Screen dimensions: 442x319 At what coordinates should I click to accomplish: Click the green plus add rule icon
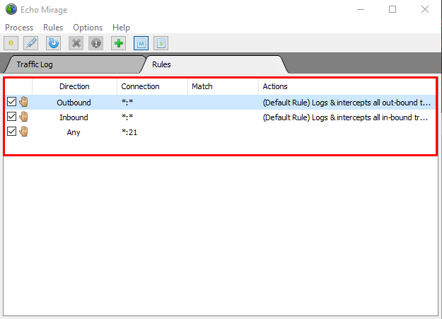coord(118,43)
